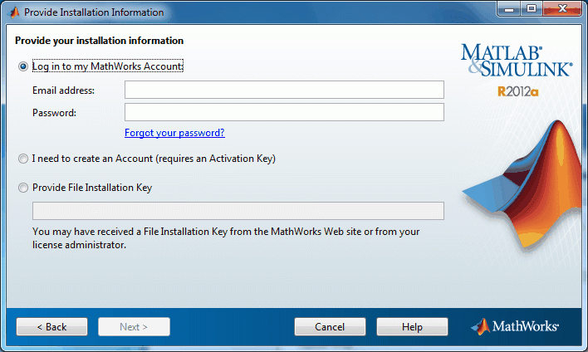Click the MATLAB & Simulink R2012a logo
The width and height of the screenshot is (588, 352).
pos(517,70)
